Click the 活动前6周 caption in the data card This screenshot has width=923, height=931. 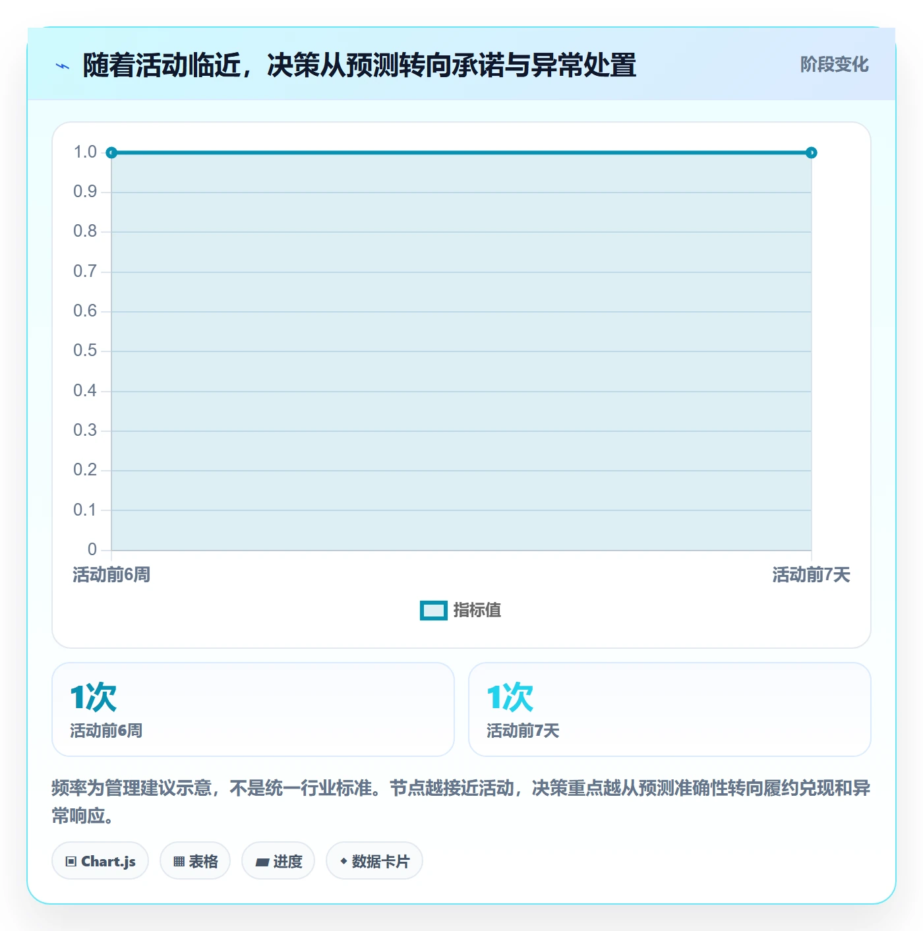[x=106, y=731]
